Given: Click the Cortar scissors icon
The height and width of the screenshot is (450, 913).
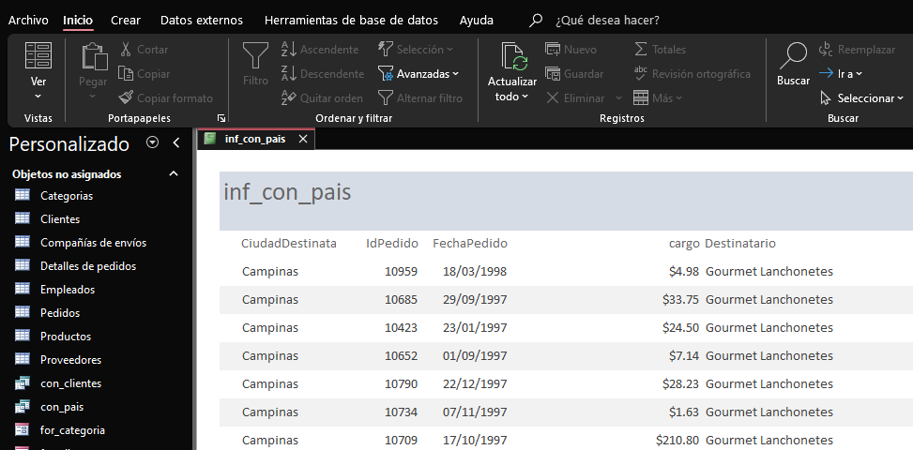Looking at the screenshot, I should (126, 50).
